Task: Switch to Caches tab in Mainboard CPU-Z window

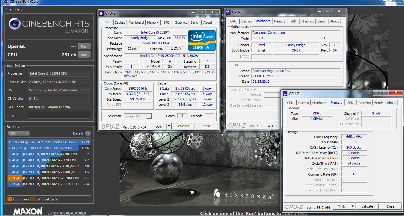Action: 247,21
